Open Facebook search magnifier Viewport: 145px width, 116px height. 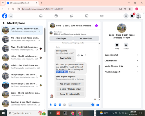tap(11, 16)
